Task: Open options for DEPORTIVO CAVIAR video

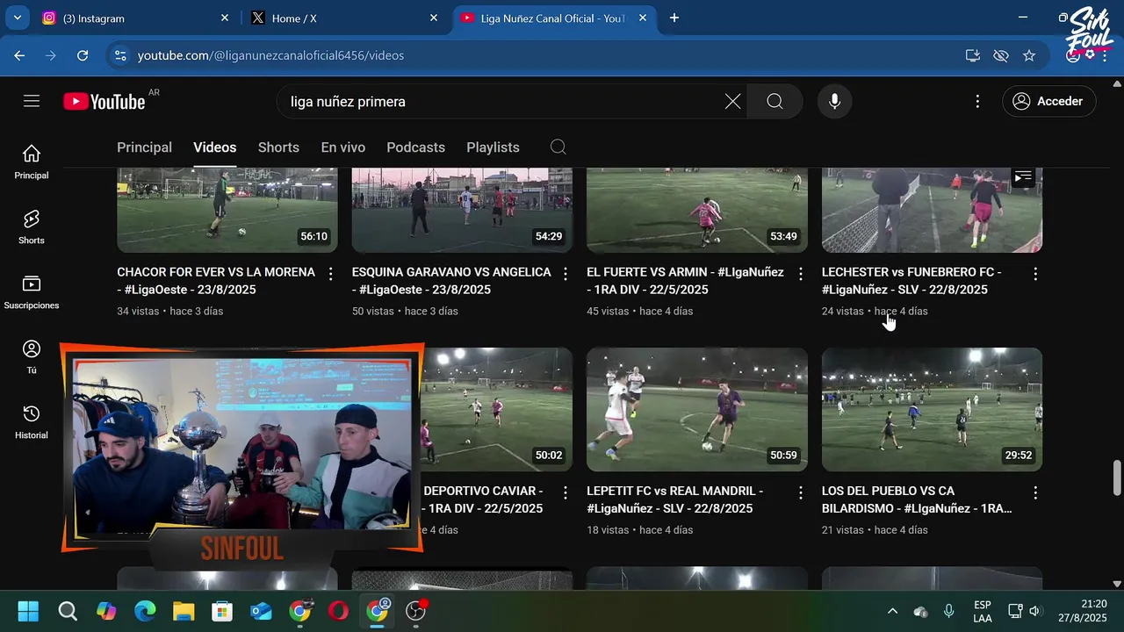Action: click(x=566, y=492)
